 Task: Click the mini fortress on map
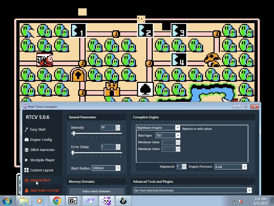pos(112,89)
